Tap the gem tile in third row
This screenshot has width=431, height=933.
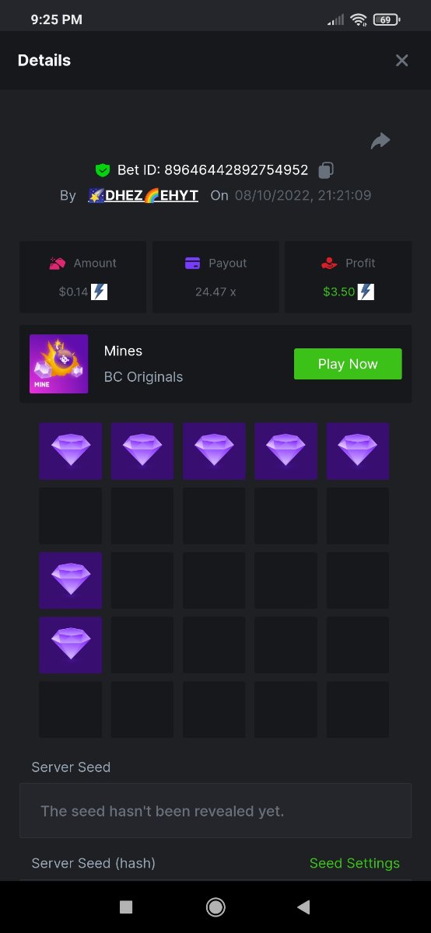(71, 580)
